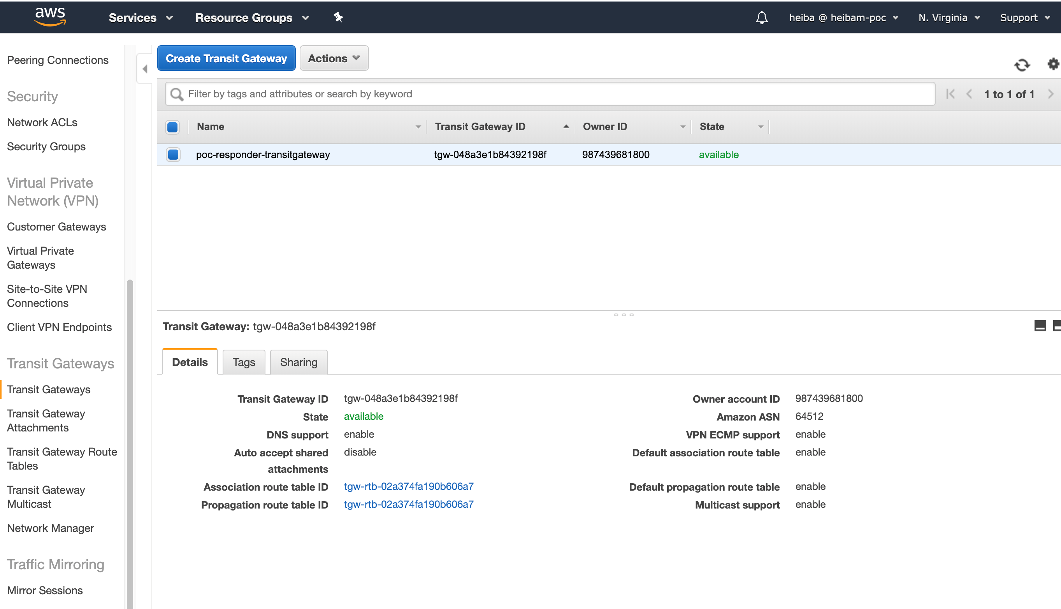Viewport: 1061px width, 609px height.
Task: Switch to the Sharing tab
Action: point(299,362)
